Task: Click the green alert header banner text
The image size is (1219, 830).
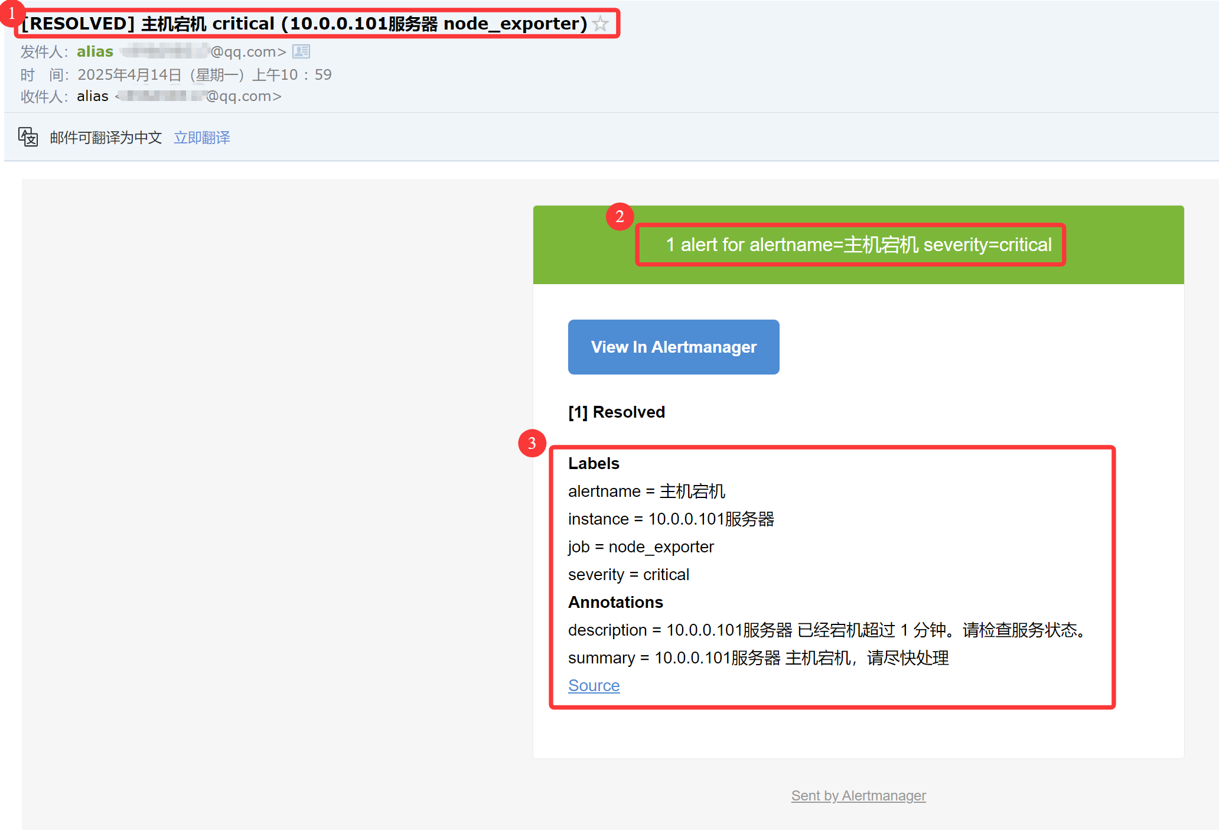Action: click(858, 245)
